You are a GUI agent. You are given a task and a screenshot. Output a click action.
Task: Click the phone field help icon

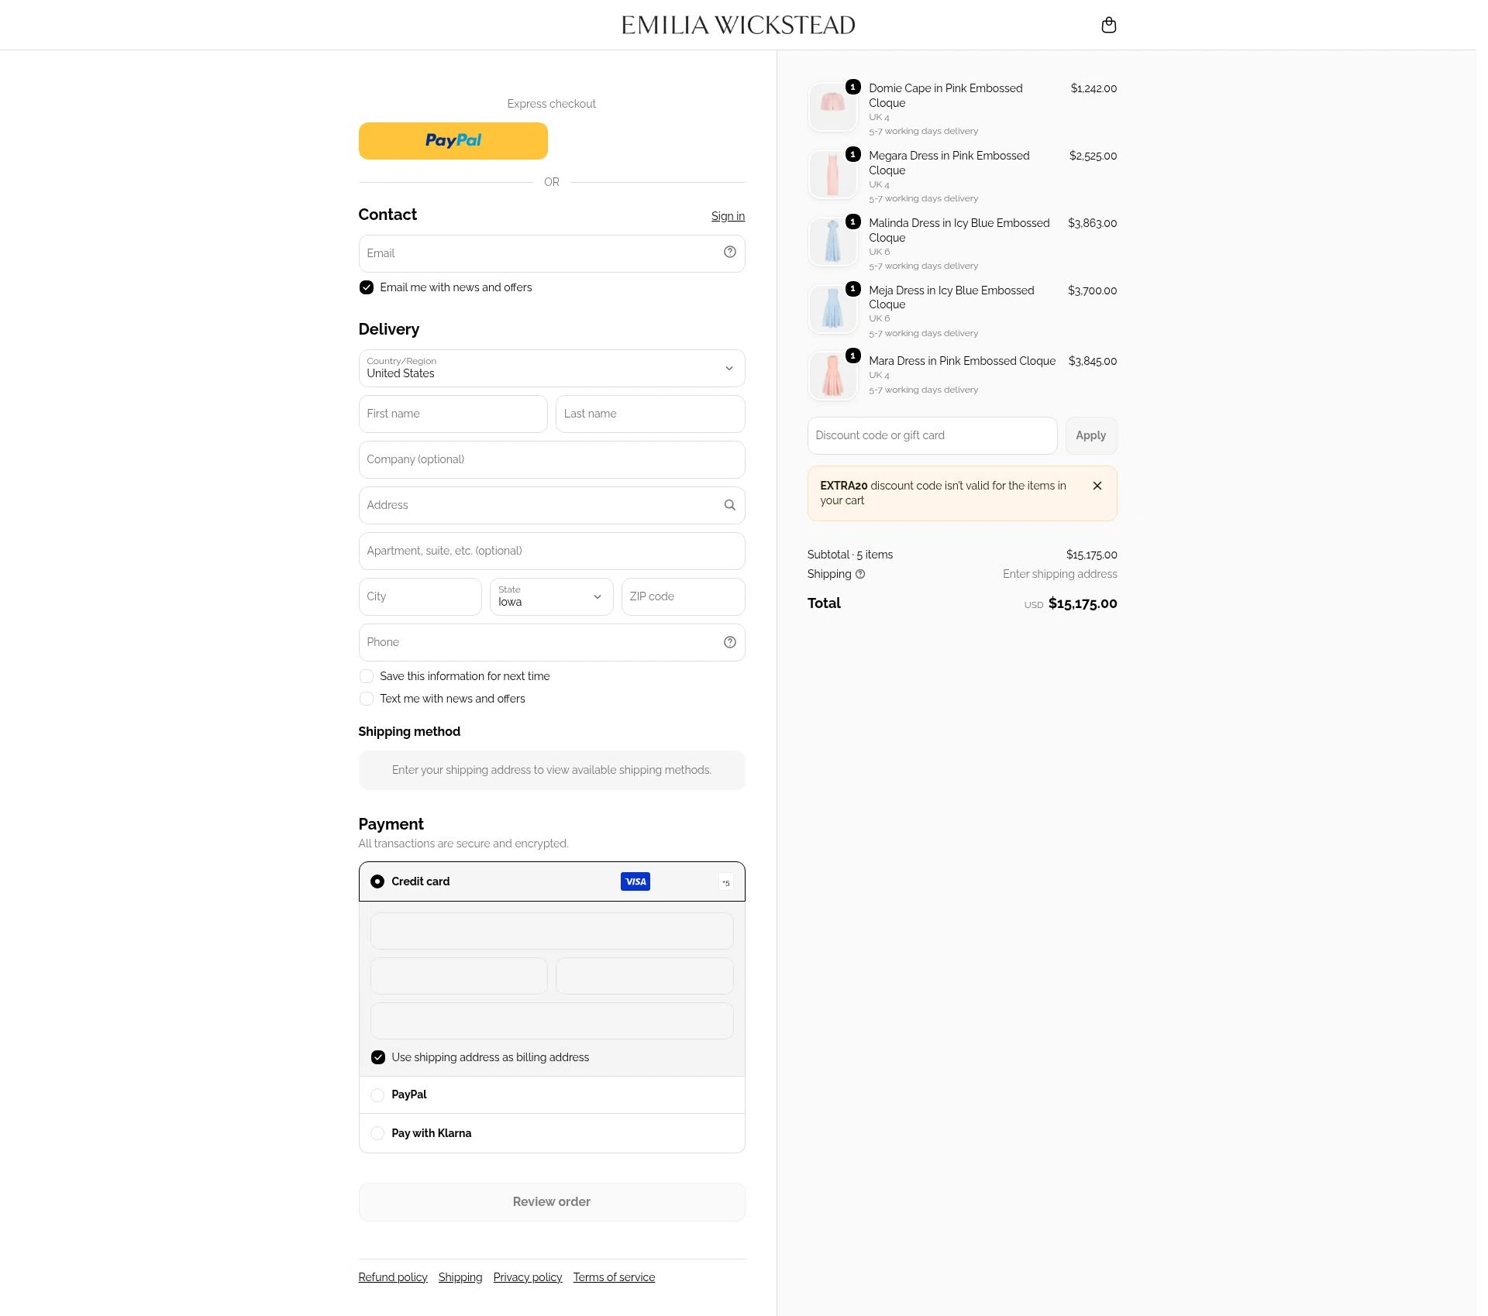click(729, 642)
